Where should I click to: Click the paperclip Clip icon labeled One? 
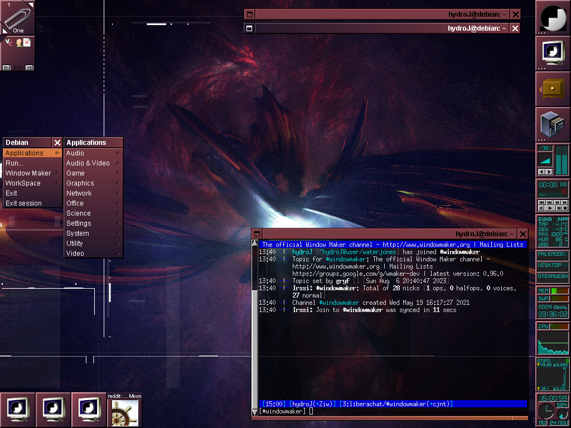tap(17, 17)
